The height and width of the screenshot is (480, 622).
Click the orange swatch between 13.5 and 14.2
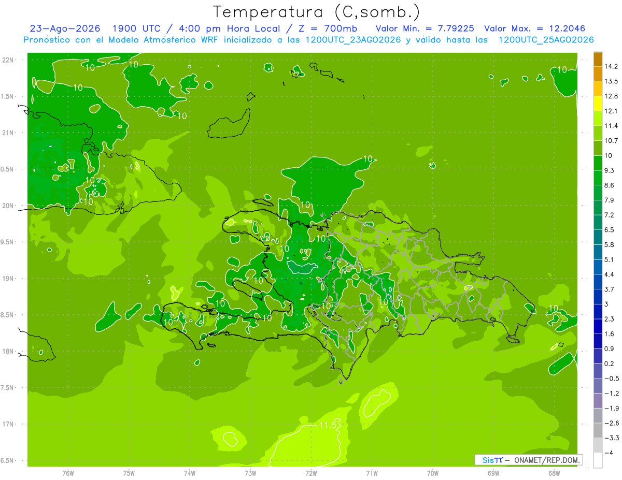click(598, 74)
